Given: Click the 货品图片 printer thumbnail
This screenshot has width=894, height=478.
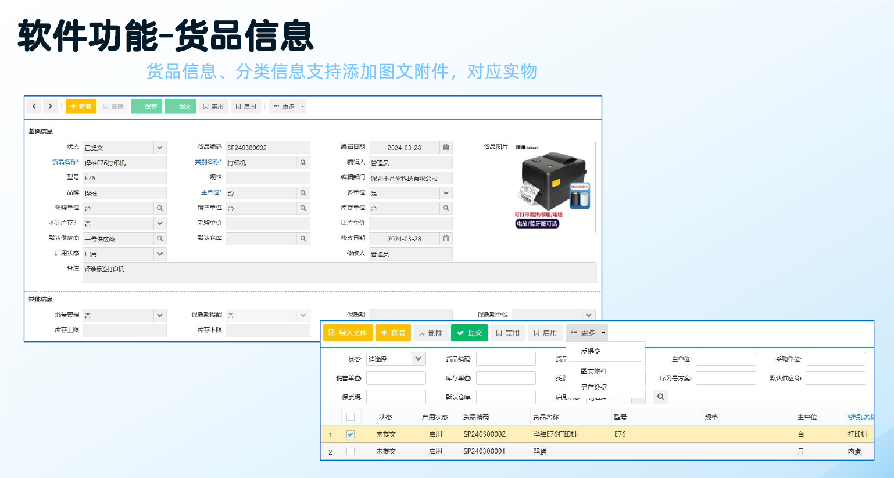Looking at the screenshot, I should (553, 187).
